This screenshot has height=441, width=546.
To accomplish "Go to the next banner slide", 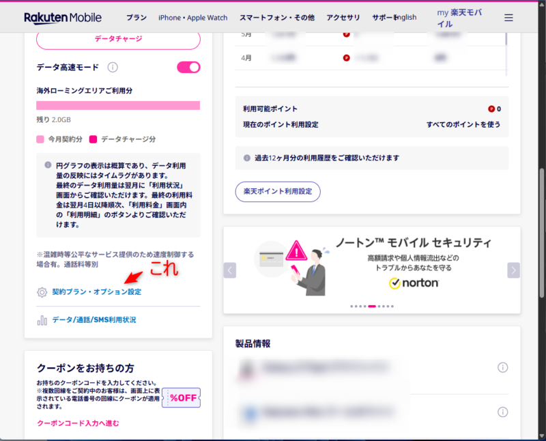I will [513, 270].
